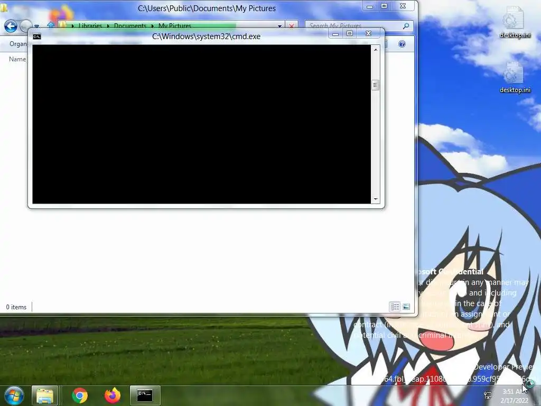Expand the address bar history dropdown arrow
Image resolution: width=541 pixels, height=406 pixels.
point(280,26)
